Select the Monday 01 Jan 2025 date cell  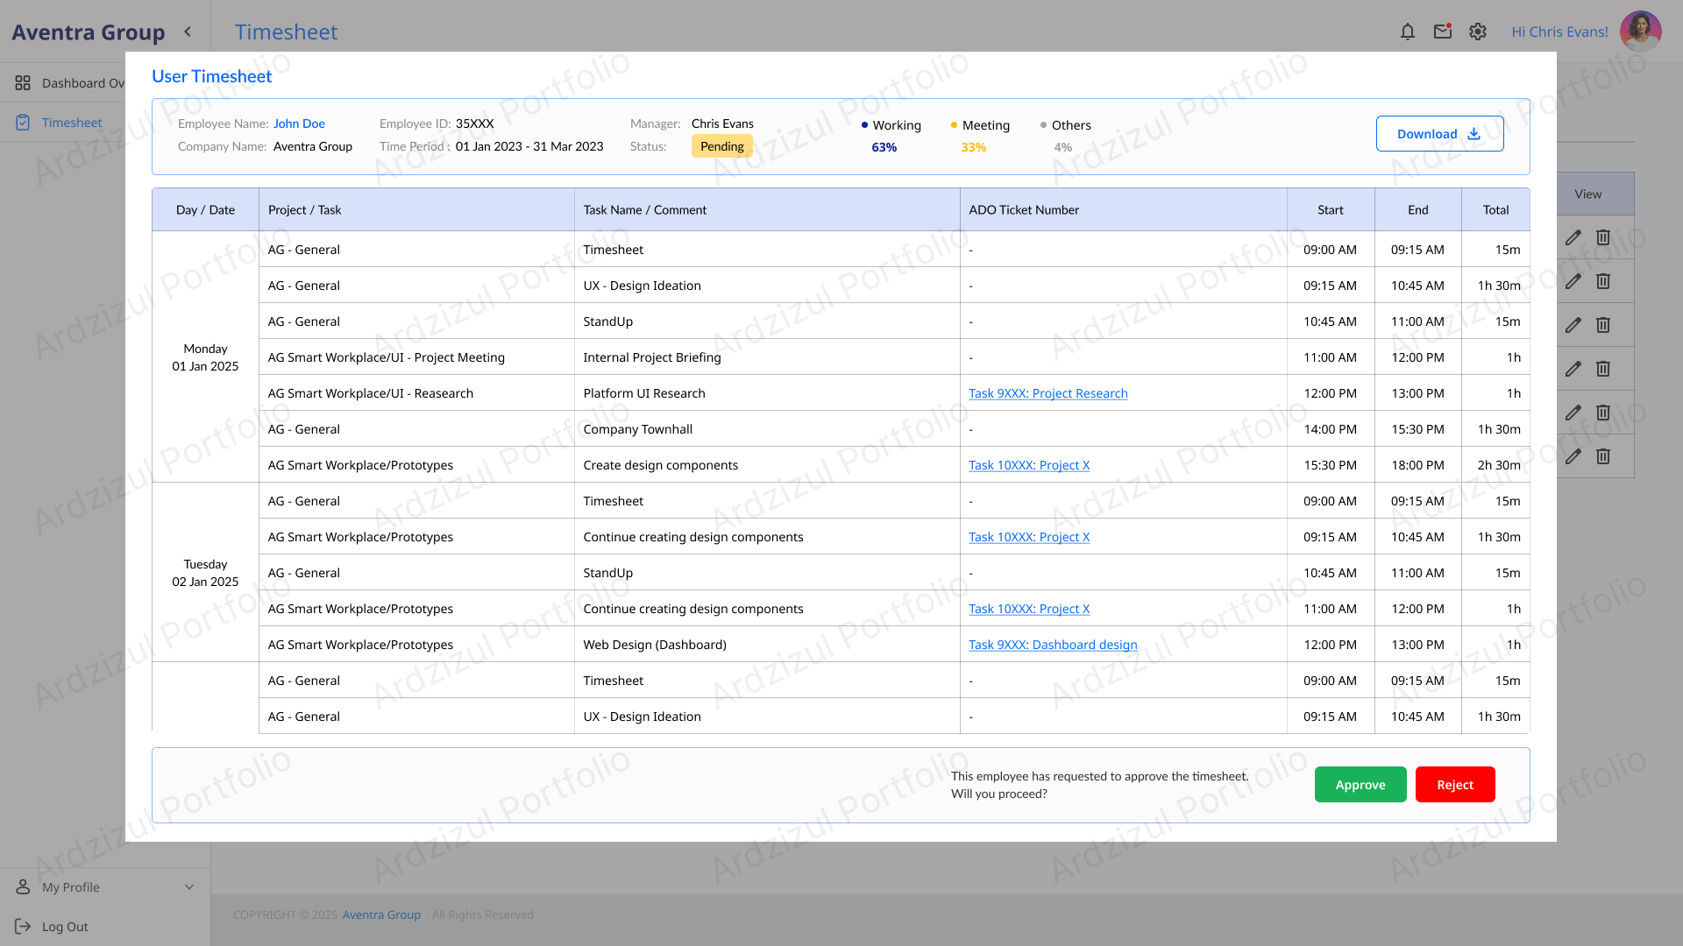click(x=205, y=357)
